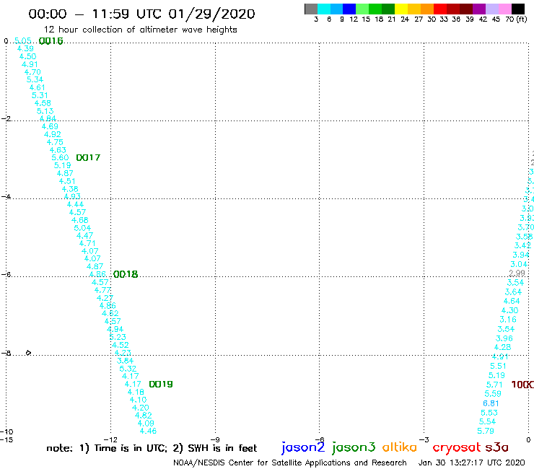Click the timestamp 'Jan 30 13:27:17 UTC 2020'
The image size is (534, 469).
point(472,463)
